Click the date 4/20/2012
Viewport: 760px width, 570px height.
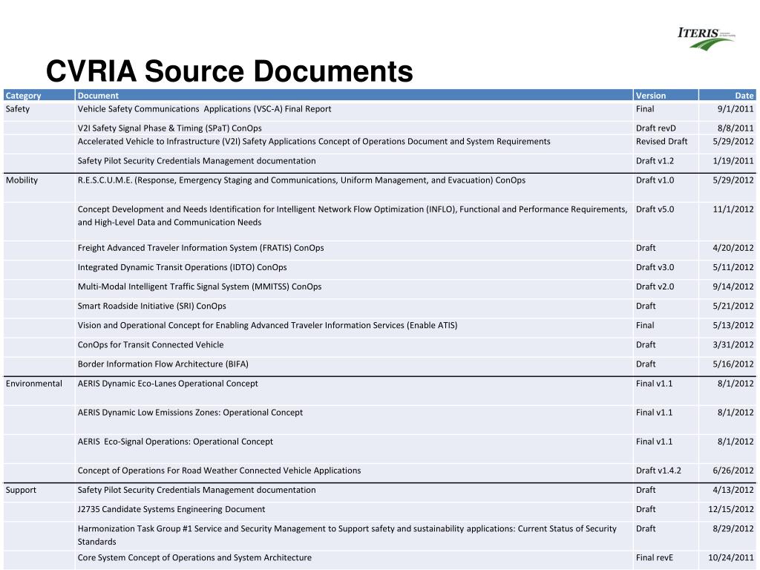coord(733,248)
